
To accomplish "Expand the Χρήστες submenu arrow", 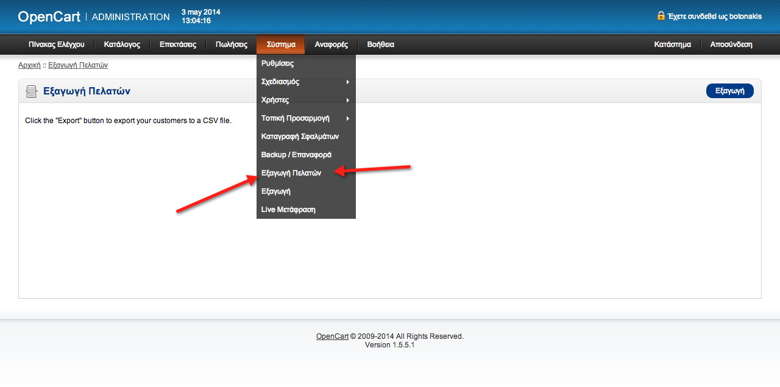I will [x=348, y=100].
